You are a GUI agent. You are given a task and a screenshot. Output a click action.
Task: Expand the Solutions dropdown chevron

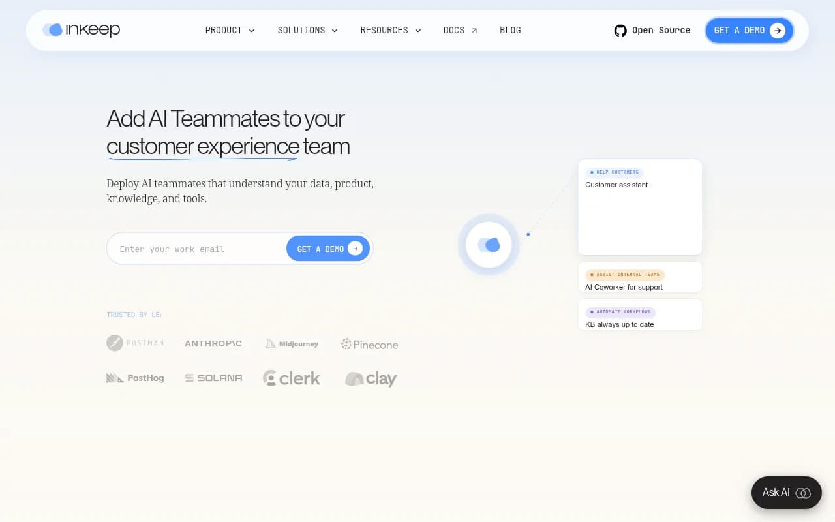click(335, 31)
